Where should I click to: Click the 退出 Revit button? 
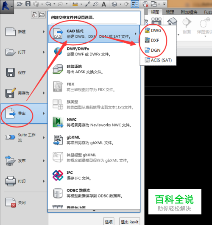point(129,222)
